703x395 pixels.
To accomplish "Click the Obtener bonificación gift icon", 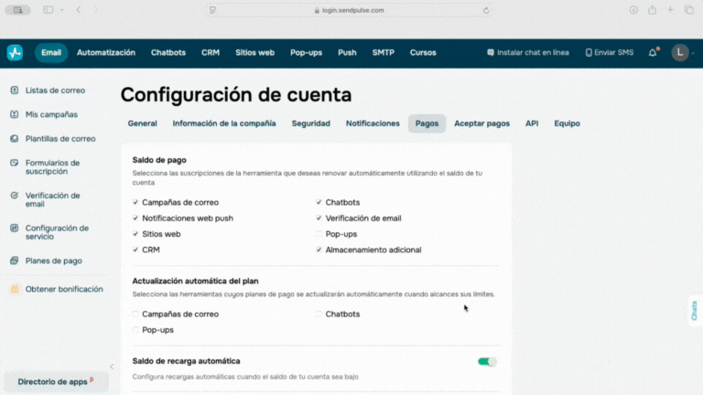I will (15, 289).
